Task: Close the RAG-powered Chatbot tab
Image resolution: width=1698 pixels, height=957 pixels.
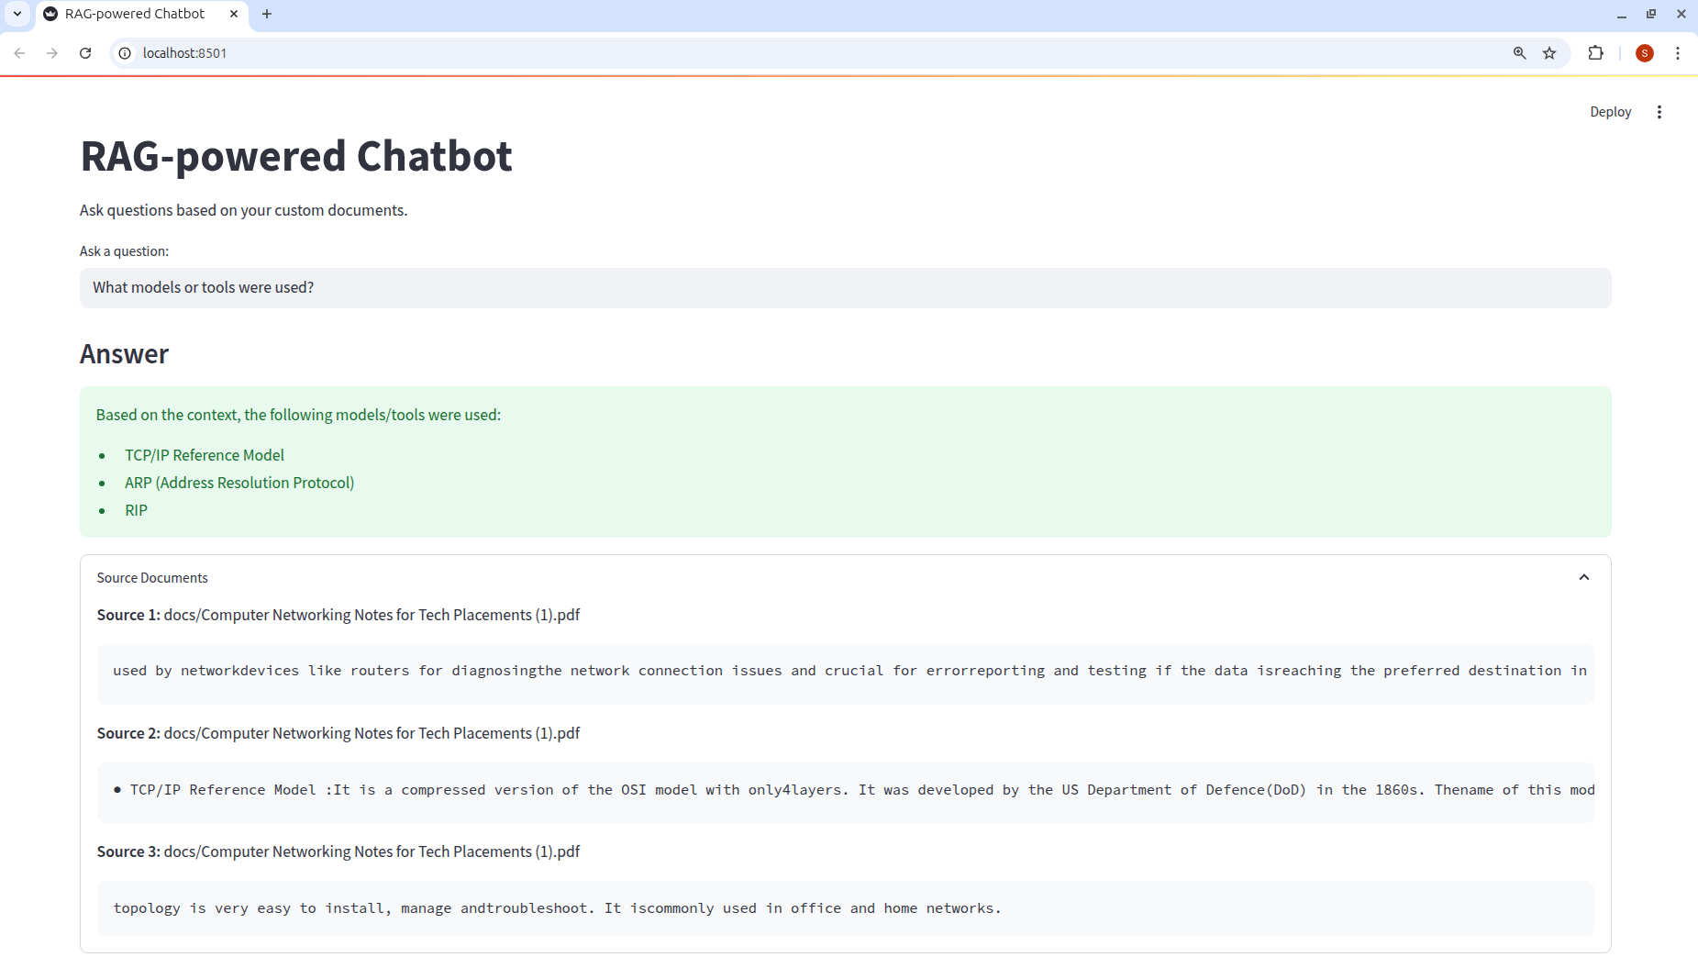Action: (x=234, y=14)
